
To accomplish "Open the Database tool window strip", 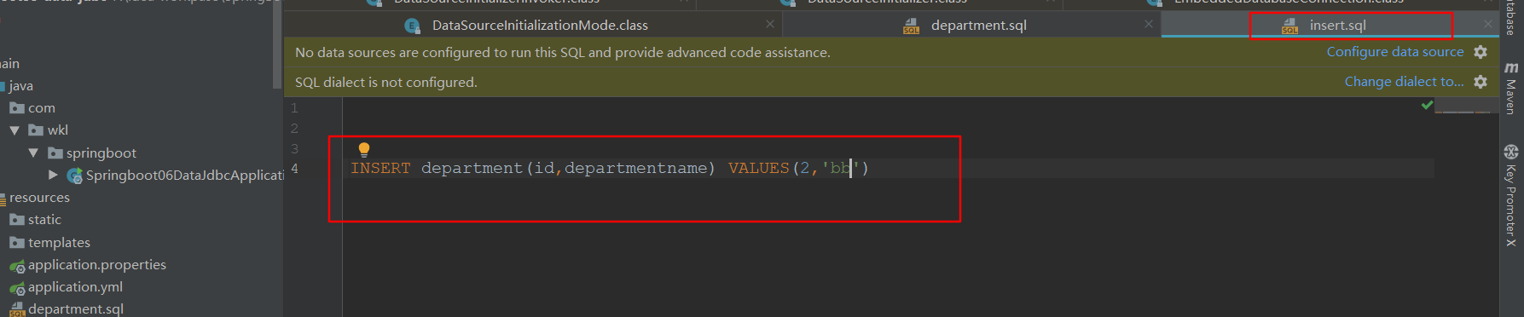I will click(1511, 18).
